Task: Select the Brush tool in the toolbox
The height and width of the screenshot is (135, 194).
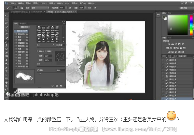Action: coord(6,42)
